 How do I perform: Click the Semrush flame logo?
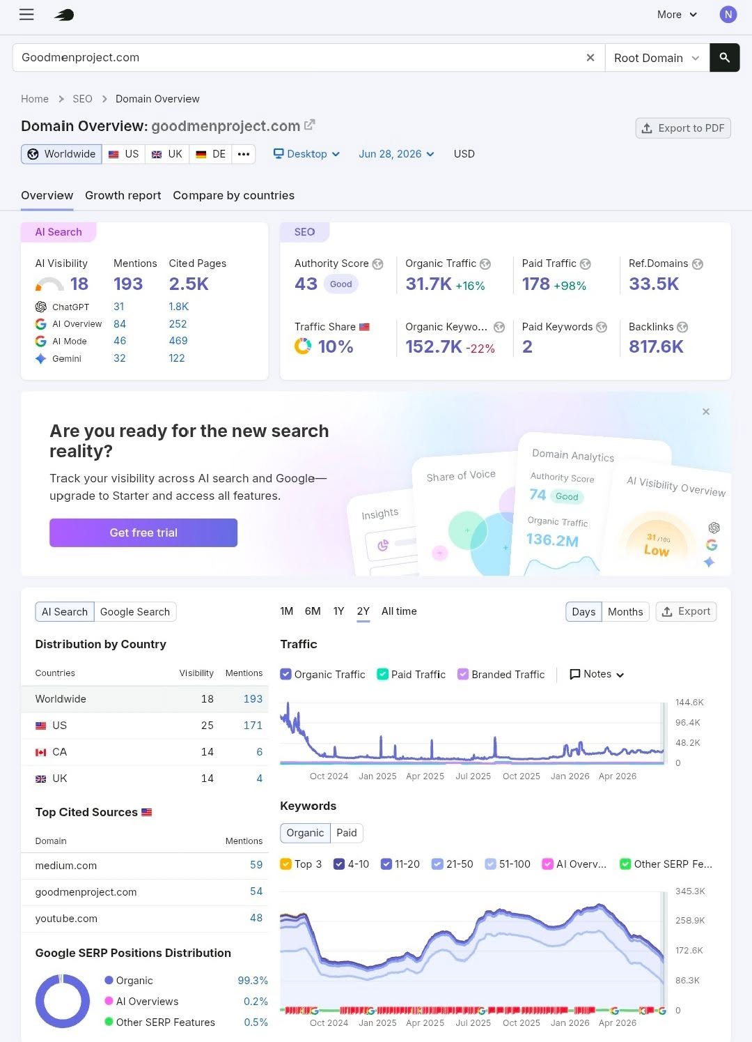(64, 15)
